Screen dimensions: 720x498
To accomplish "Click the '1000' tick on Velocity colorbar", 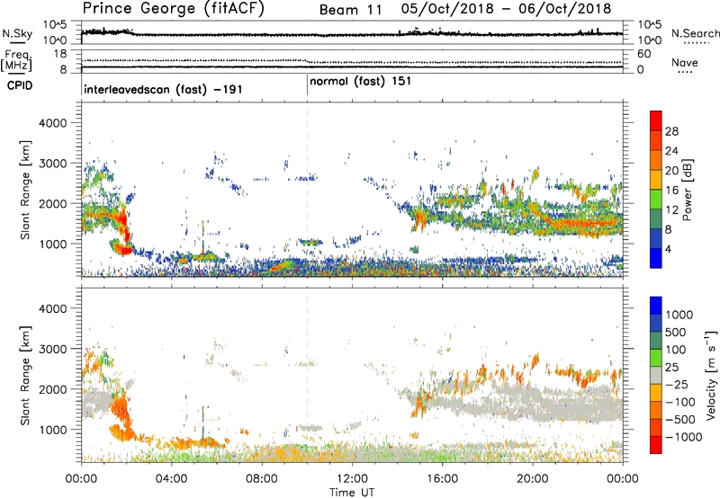I will 679,315.
